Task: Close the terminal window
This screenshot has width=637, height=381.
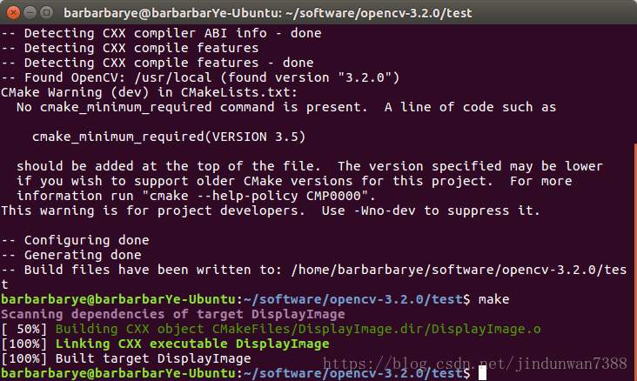Action: click(11, 11)
